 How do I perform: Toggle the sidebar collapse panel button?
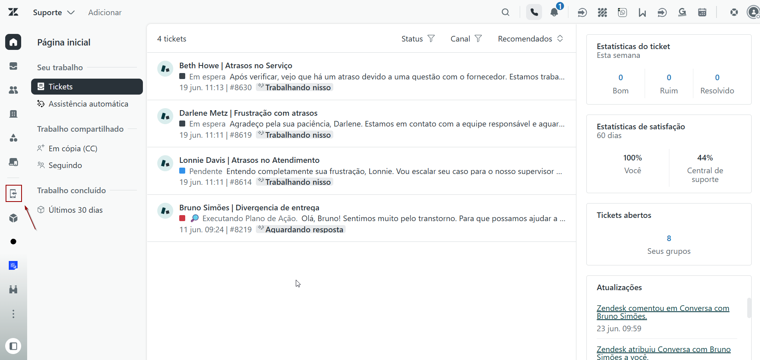(x=13, y=346)
